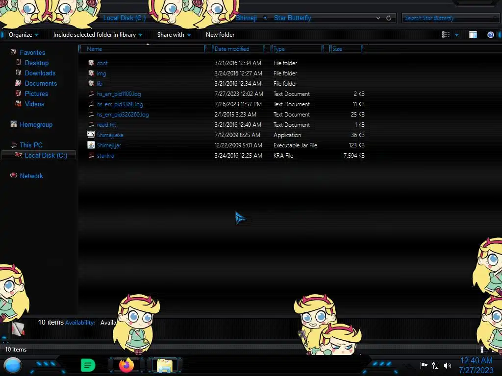
Task: Expand the view options dropdown arrow
Action: pyautogui.click(x=456, y=35)
